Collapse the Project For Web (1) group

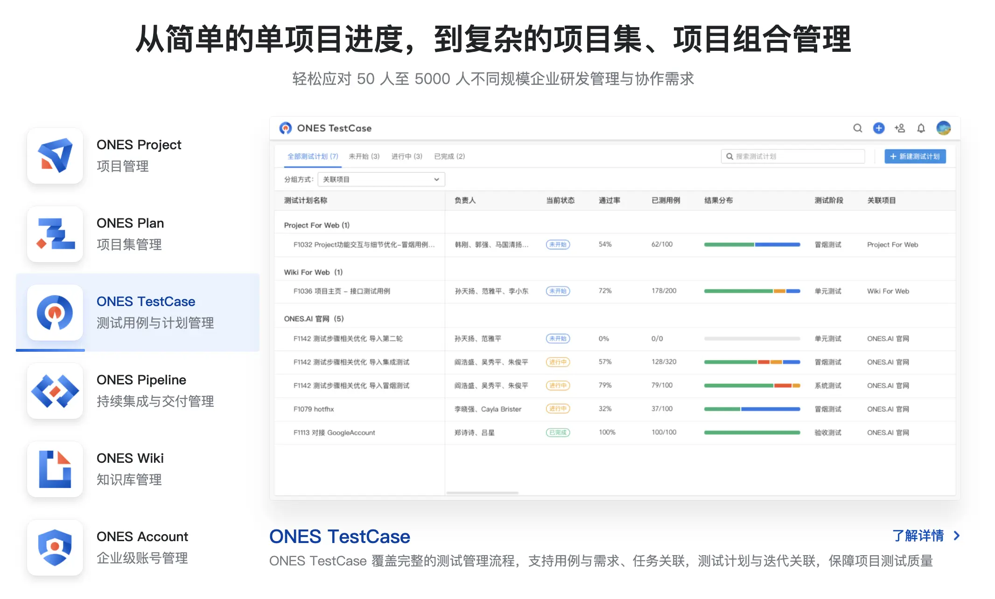click(x=316, y=225)
